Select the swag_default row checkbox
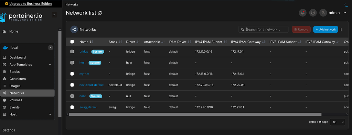Viewport: 352px width, 135px height. click(72, 107)
